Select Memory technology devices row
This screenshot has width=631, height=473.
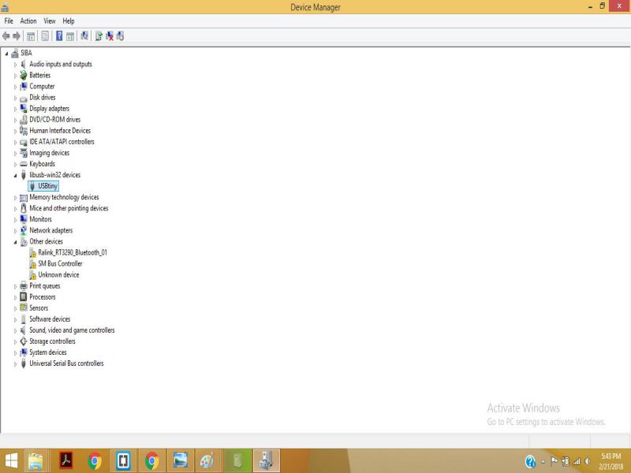(x=64, y=197)
